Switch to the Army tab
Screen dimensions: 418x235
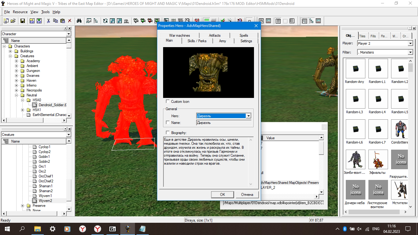tap(222, 41)
